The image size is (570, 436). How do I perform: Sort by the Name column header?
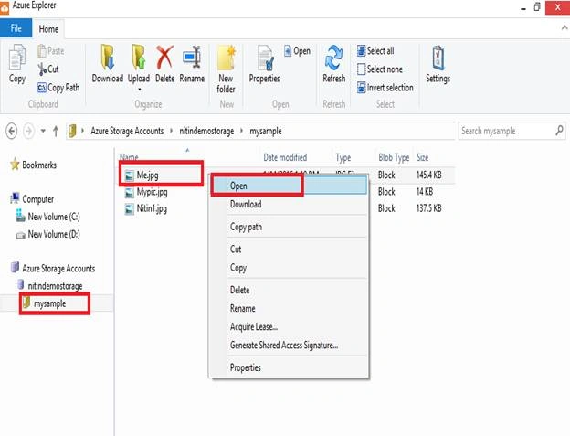tap(129, 157)
